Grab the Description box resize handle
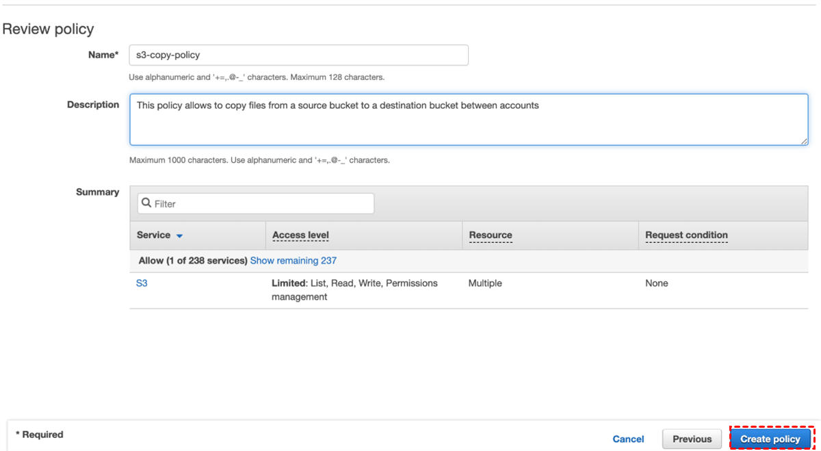Screen dimensions: 821x451 [804, 141]
